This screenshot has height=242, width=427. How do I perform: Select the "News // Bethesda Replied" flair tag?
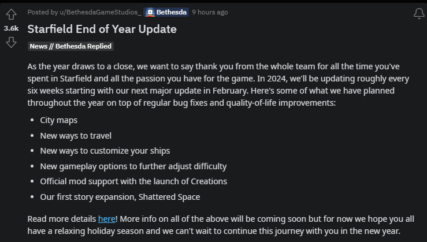point(70,46)
